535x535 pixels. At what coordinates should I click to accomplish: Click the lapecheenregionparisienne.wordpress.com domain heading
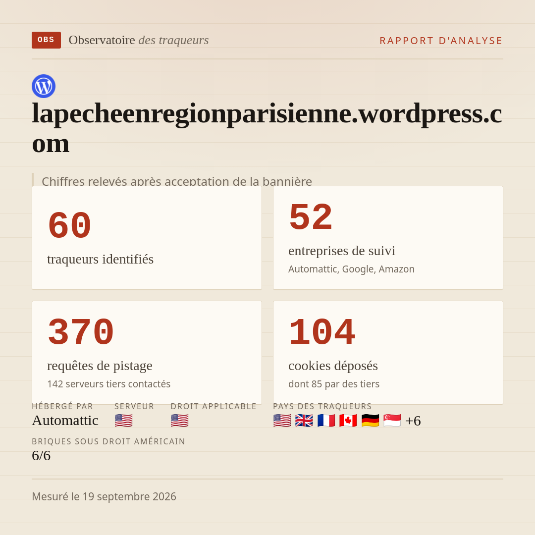coord(267,128)
